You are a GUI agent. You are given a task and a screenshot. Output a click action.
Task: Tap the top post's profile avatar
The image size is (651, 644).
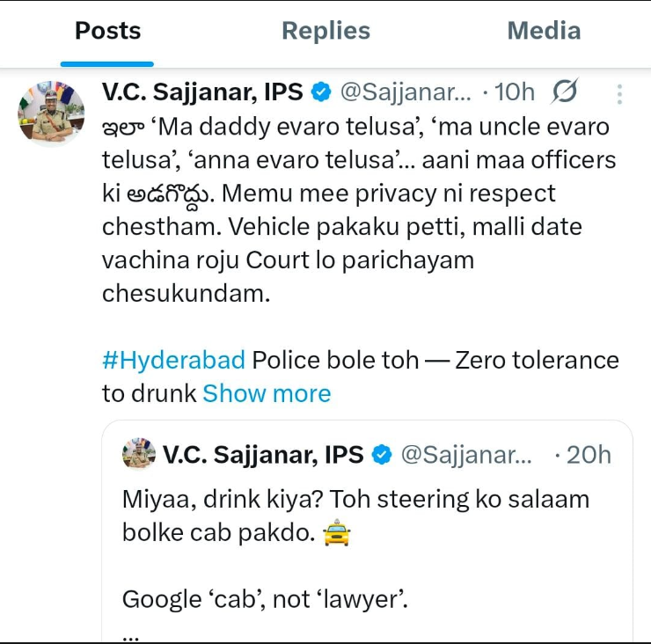(51, 113)
